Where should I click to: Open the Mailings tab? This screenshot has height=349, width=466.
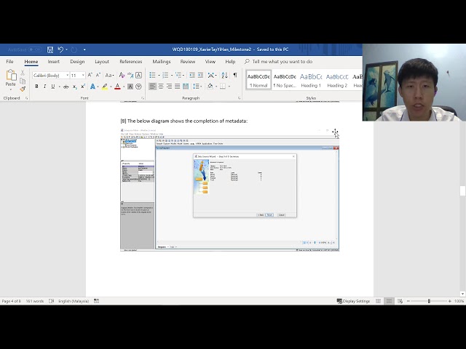pyautogui.click(x=162, y=62)
